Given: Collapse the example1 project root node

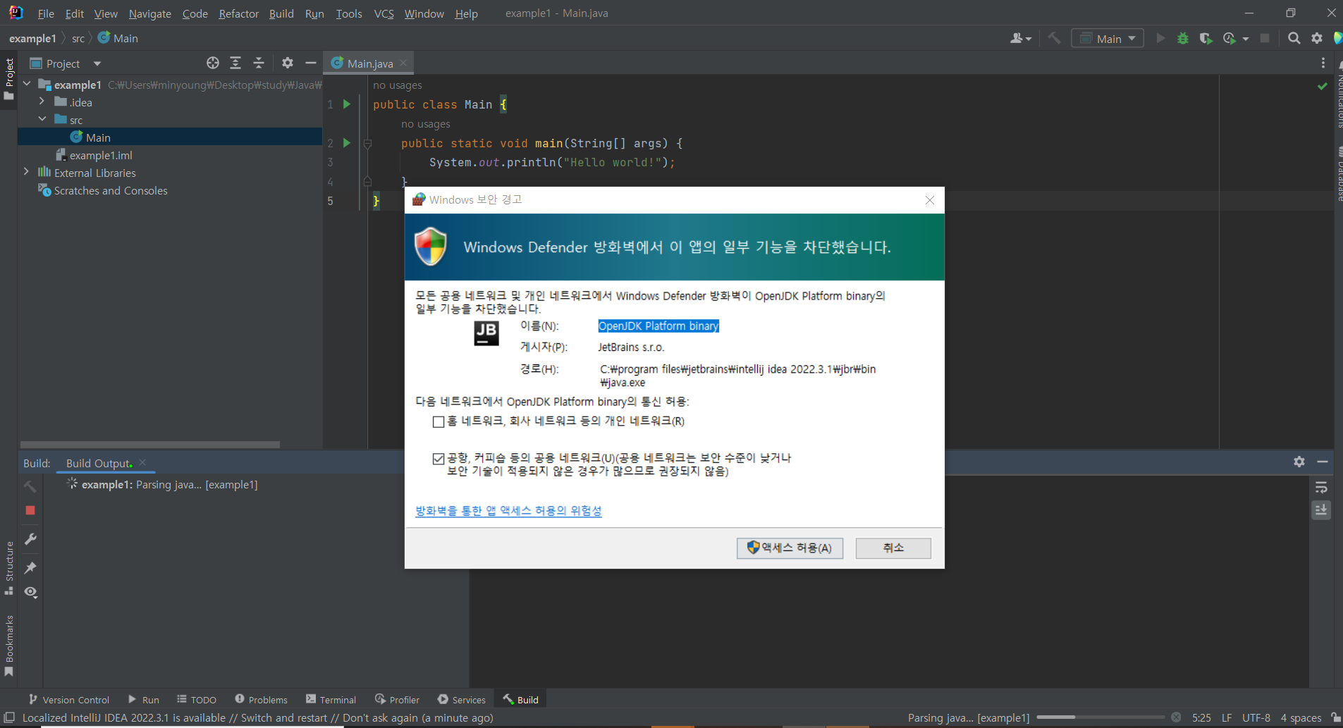Looking at the screenshot, I should click(x=27, y=84).
